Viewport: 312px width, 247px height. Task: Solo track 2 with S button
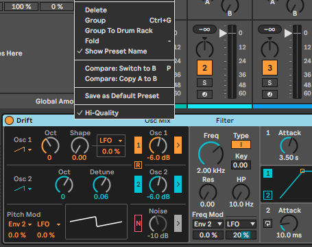click(x=204, y=83)
